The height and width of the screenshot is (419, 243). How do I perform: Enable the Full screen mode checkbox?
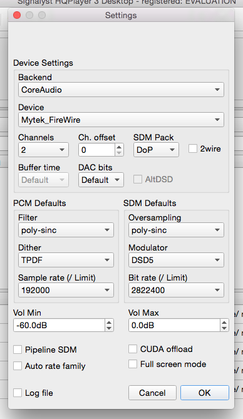coord(133,364)
